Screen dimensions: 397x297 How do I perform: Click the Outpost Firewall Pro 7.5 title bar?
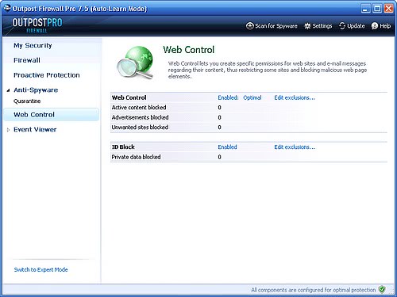(79, 9)
